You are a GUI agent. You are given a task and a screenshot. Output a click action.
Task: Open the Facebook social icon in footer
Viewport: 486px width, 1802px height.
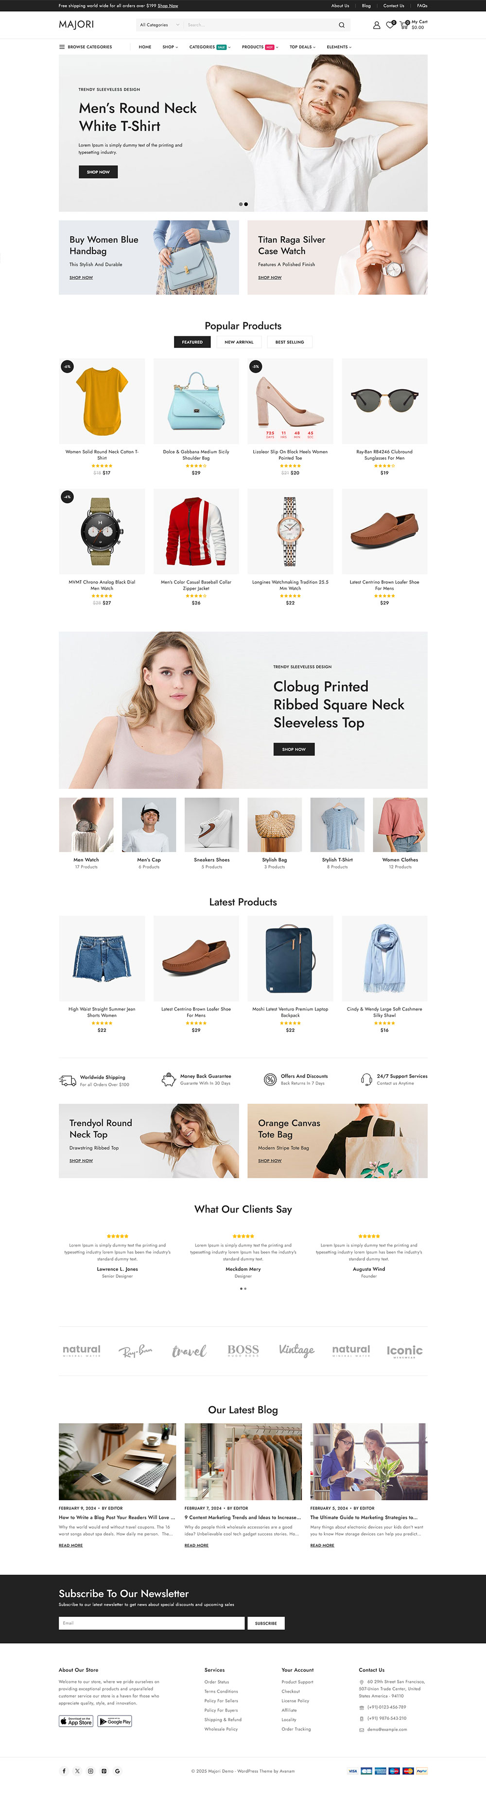pos(64,1770)
